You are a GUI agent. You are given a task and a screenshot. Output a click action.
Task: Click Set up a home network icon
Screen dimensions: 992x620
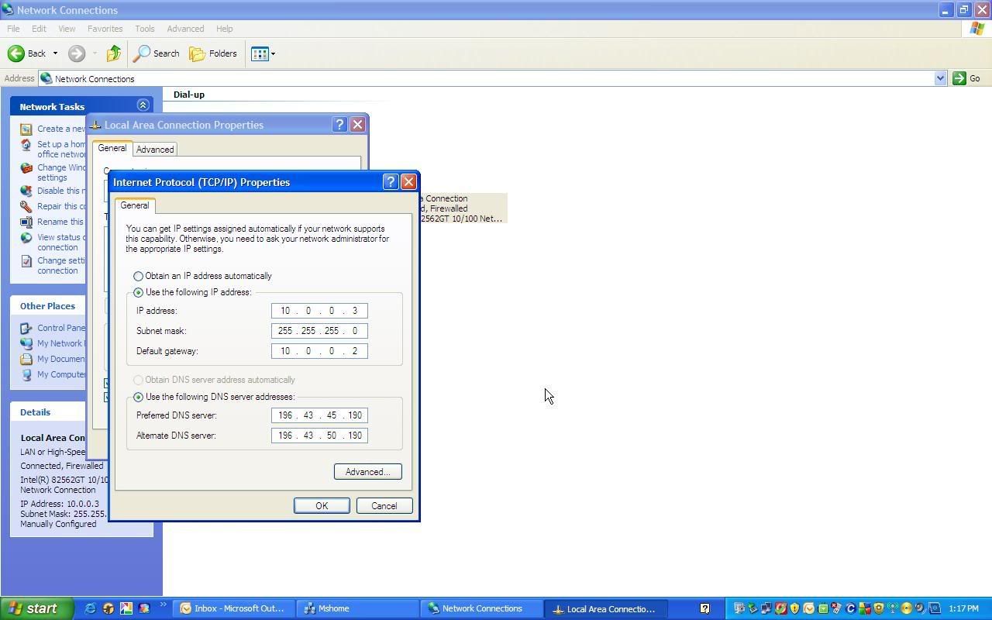tap(26, 145)
